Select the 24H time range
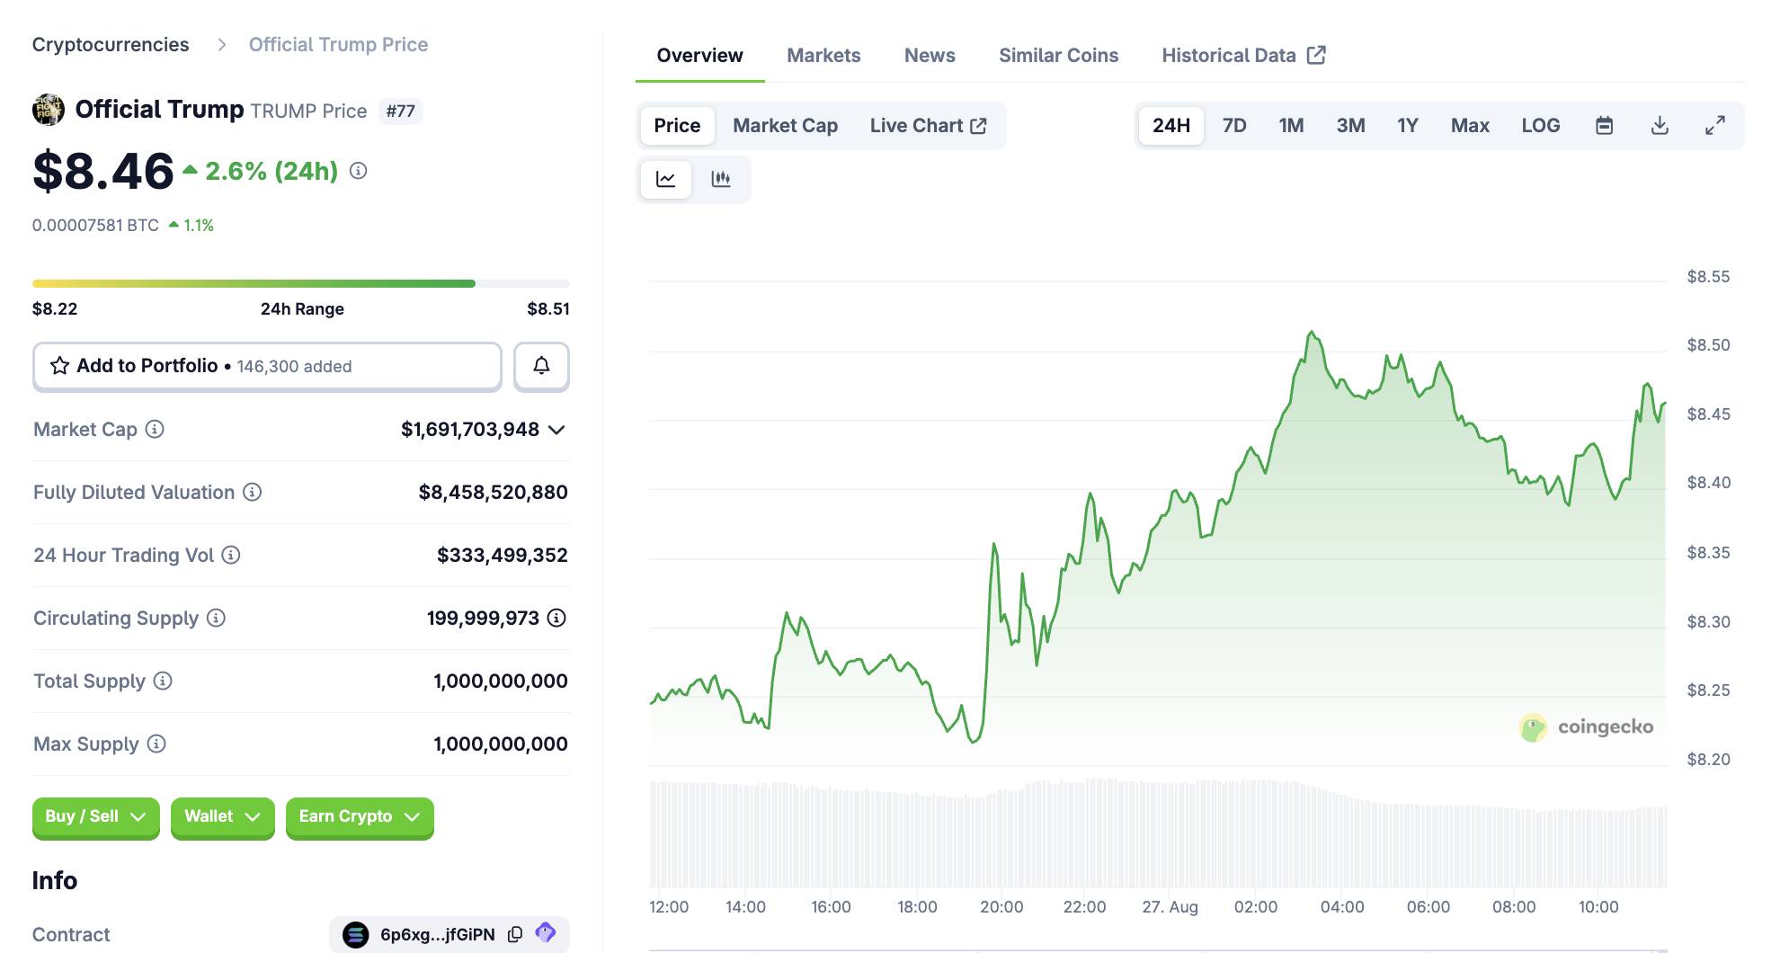 coord(1171,126)
